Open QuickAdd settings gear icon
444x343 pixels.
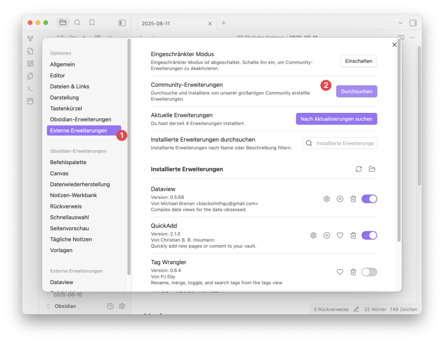tap(314, 236)
